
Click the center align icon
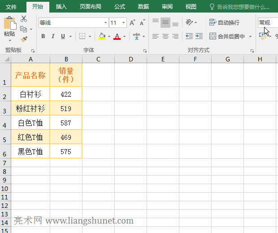[165, 36]
